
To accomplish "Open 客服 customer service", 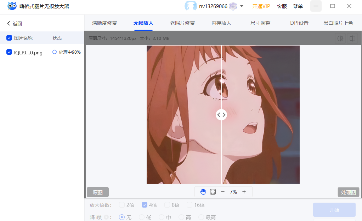I will [x=282, y=6].
